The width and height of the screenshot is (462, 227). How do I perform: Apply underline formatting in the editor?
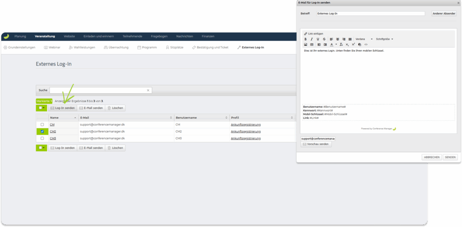[x=318, y=39]
